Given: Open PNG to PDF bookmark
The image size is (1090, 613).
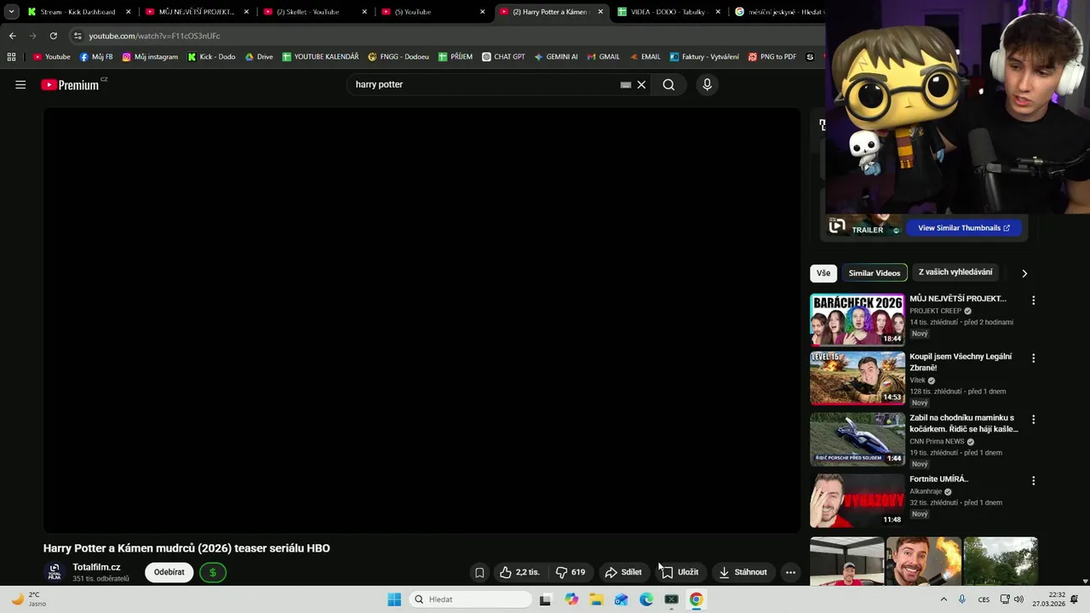Looking at the screenshot, I should click(x=772, y=57).
